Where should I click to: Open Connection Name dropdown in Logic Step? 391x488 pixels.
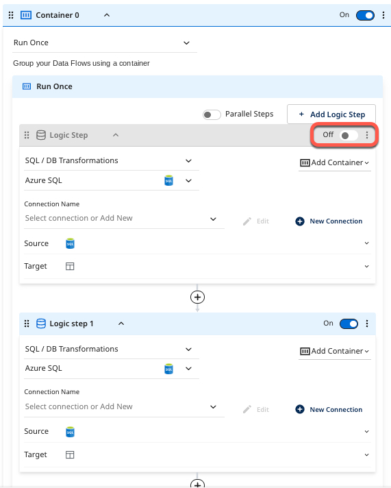pos(124,219)
